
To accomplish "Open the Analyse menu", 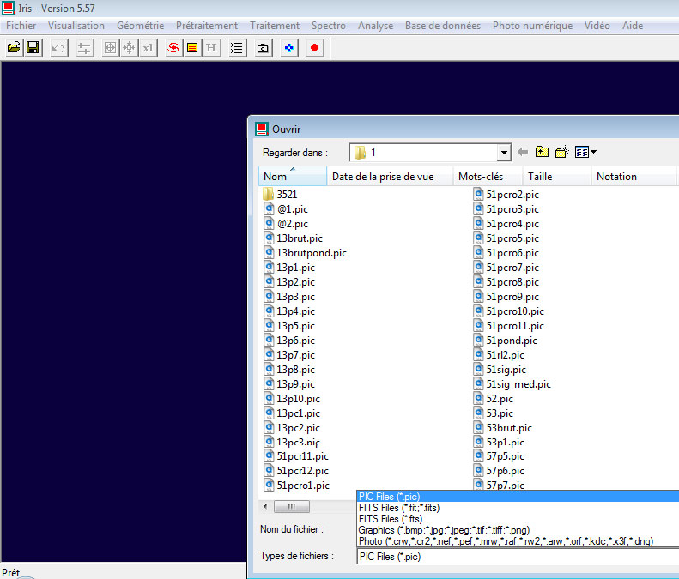I will click(375, 26).
